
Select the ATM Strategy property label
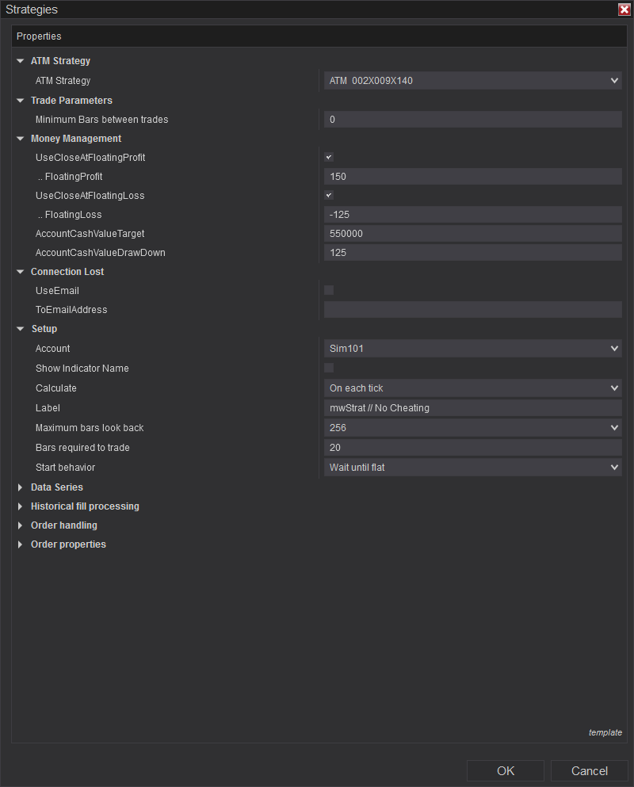click(x=63, y=81)
